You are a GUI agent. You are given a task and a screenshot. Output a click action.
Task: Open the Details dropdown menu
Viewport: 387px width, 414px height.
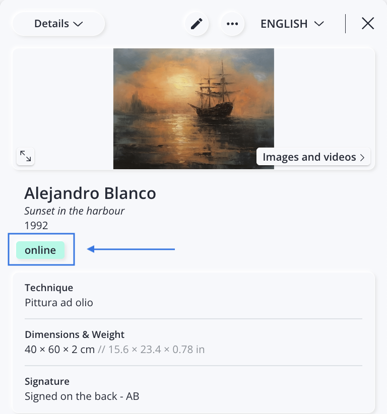coord(58,24)
